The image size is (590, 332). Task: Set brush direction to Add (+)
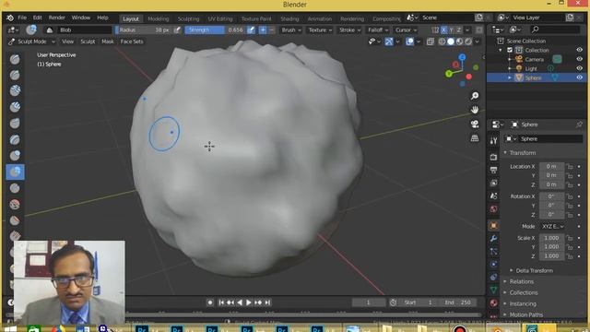pyautogui.click(x=263, y=30)
